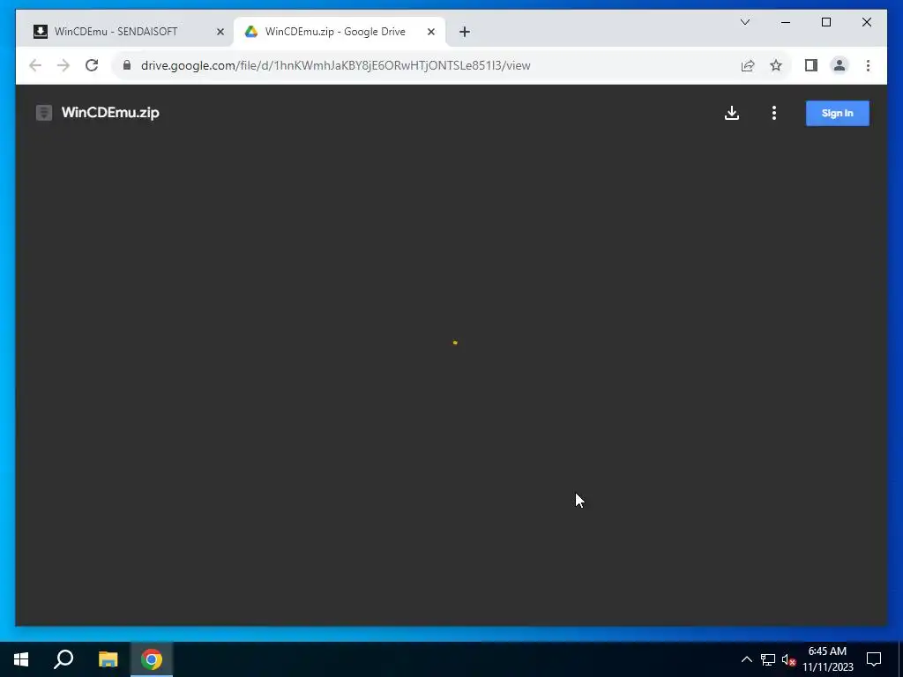The width and height of the screenshot is (903, 677).
Task: Close the Google Drive tab
Action: (x=430, y=32)
